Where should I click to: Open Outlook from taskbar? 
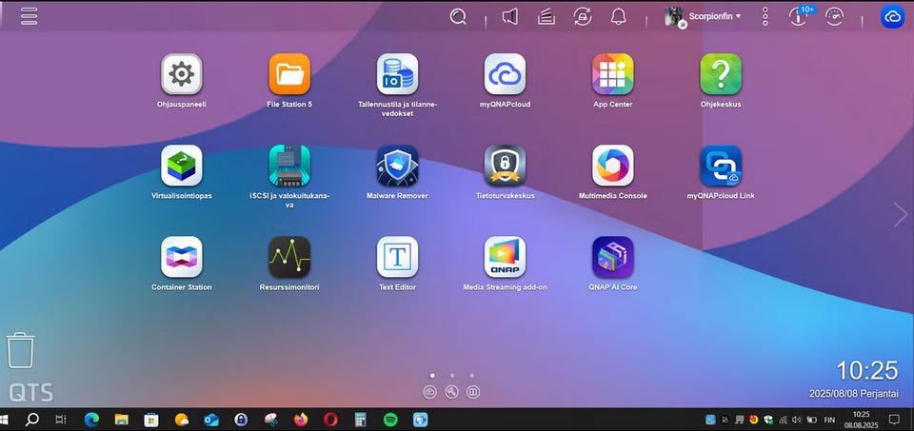coord(211,420)
